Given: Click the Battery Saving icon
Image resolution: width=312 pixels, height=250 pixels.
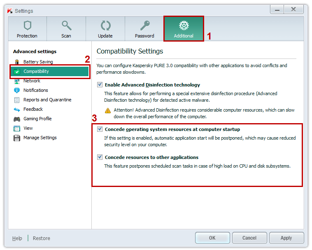Looking at the screenshot, I should point(17,62).
